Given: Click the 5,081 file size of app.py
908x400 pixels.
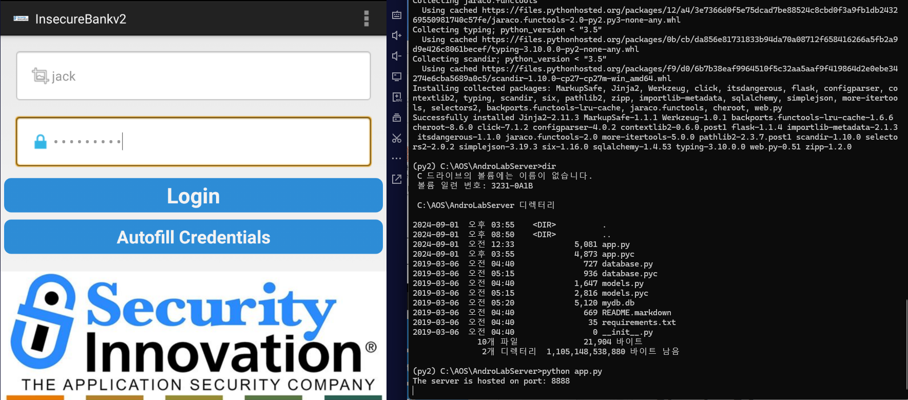Looking at the screenshot, I should click(586, 244).
